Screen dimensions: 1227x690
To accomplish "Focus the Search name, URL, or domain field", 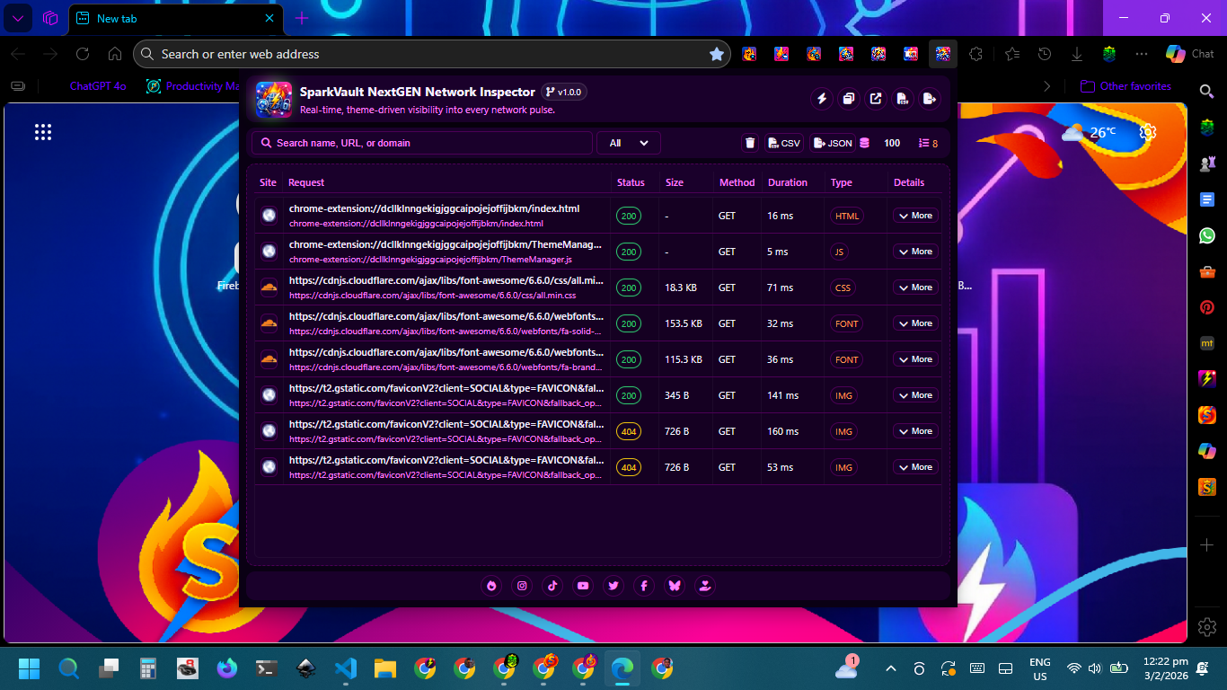I will point(422,143).
